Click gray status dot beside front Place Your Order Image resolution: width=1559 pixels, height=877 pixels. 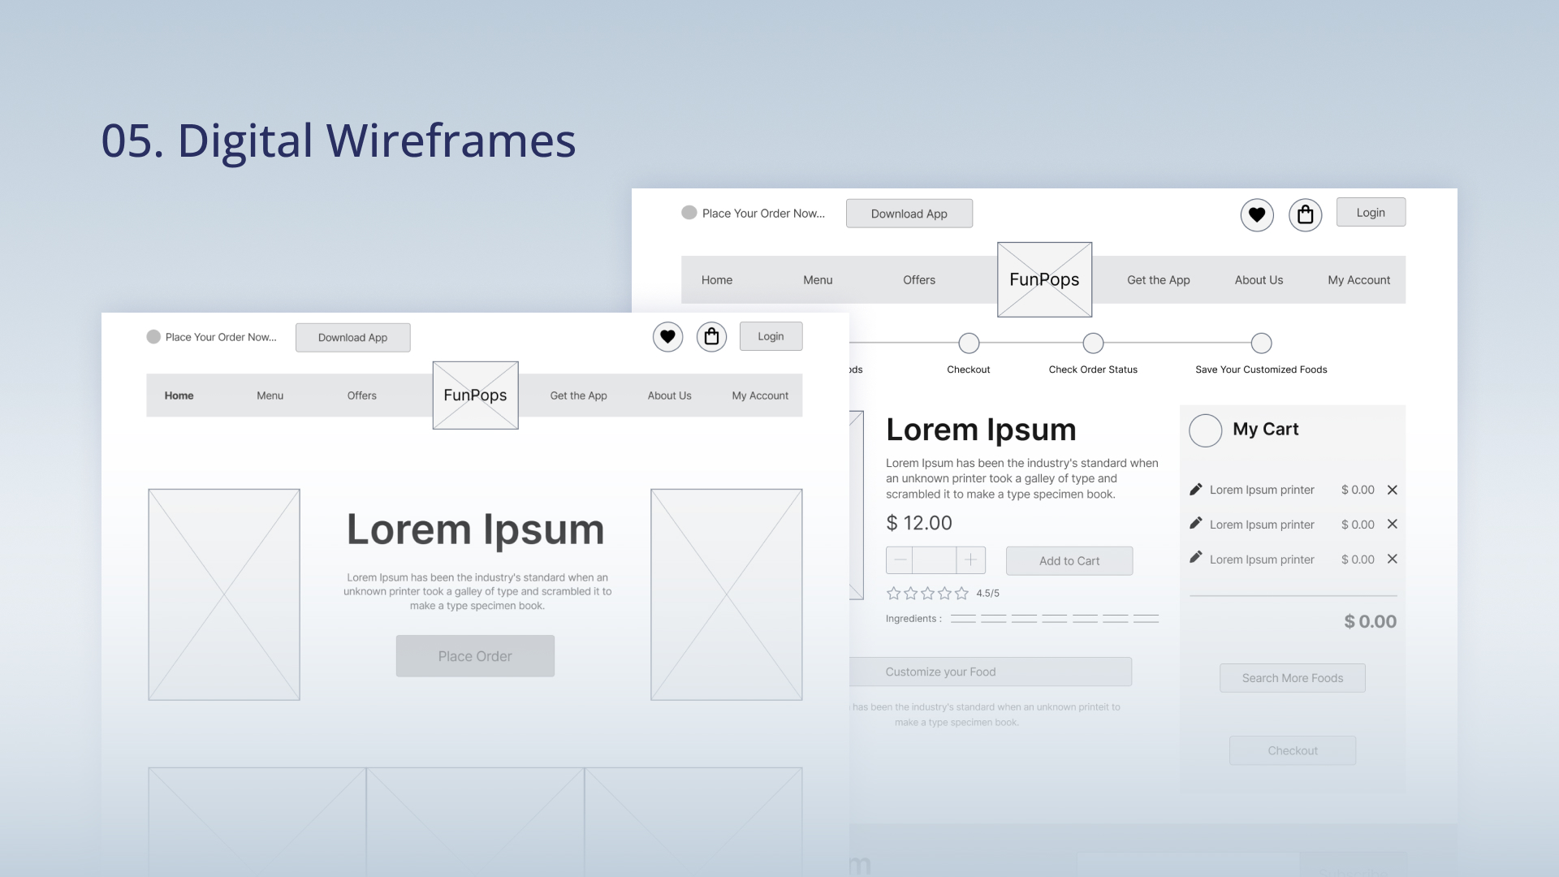coord(153,337)
